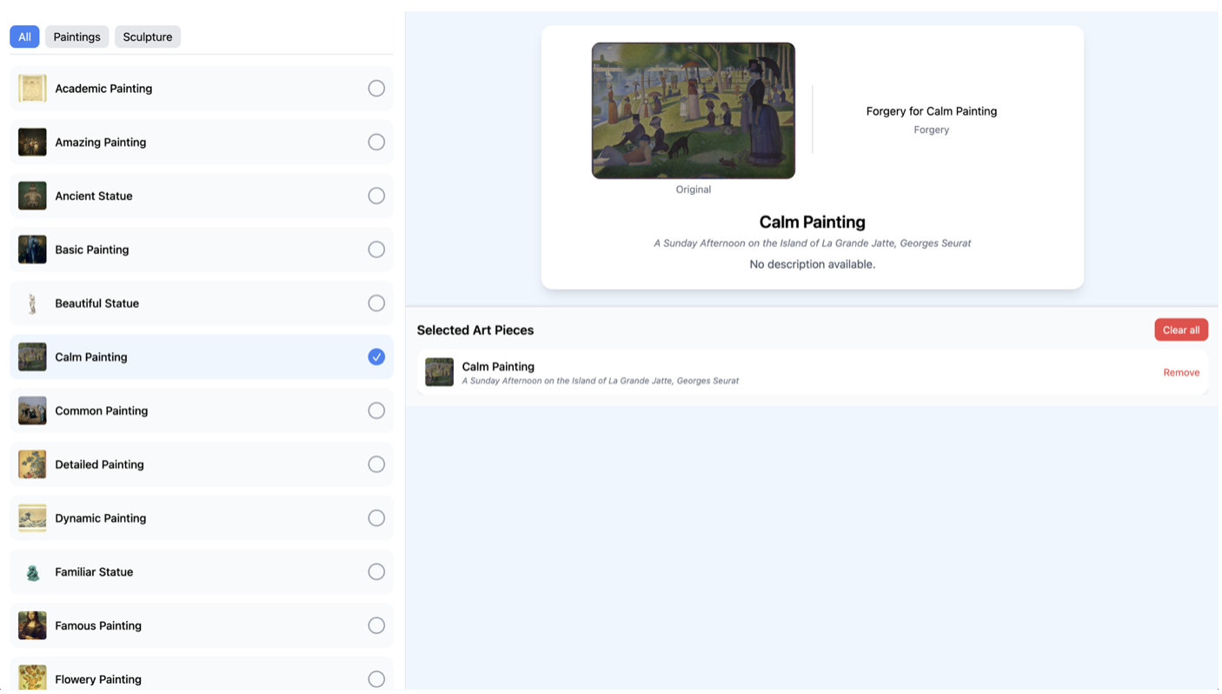Click the Academic Painting thumbnail icon
This screenshot has width=1222, height=694.
(x=32, y=88)
